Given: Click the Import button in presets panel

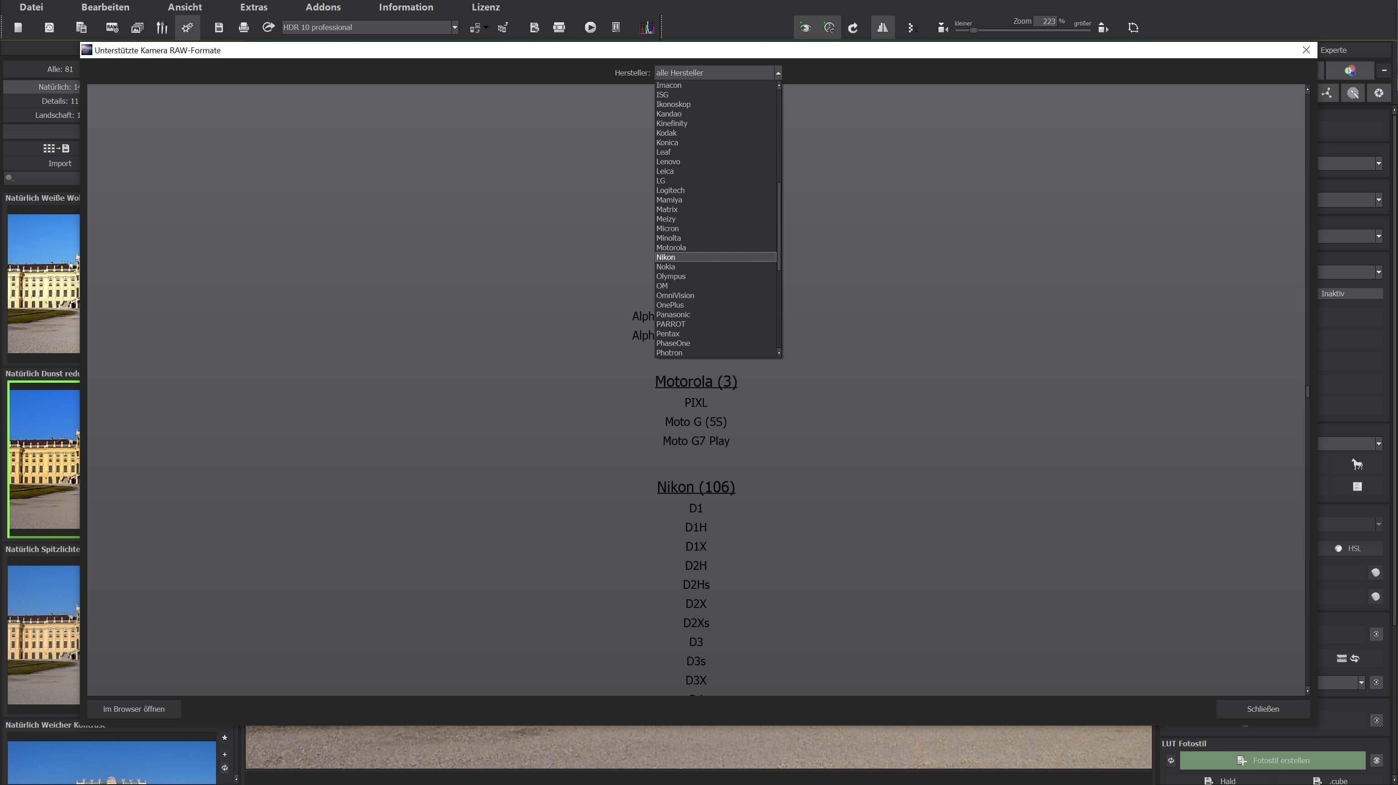Looking at the screenshot, I should coord(42,163).
